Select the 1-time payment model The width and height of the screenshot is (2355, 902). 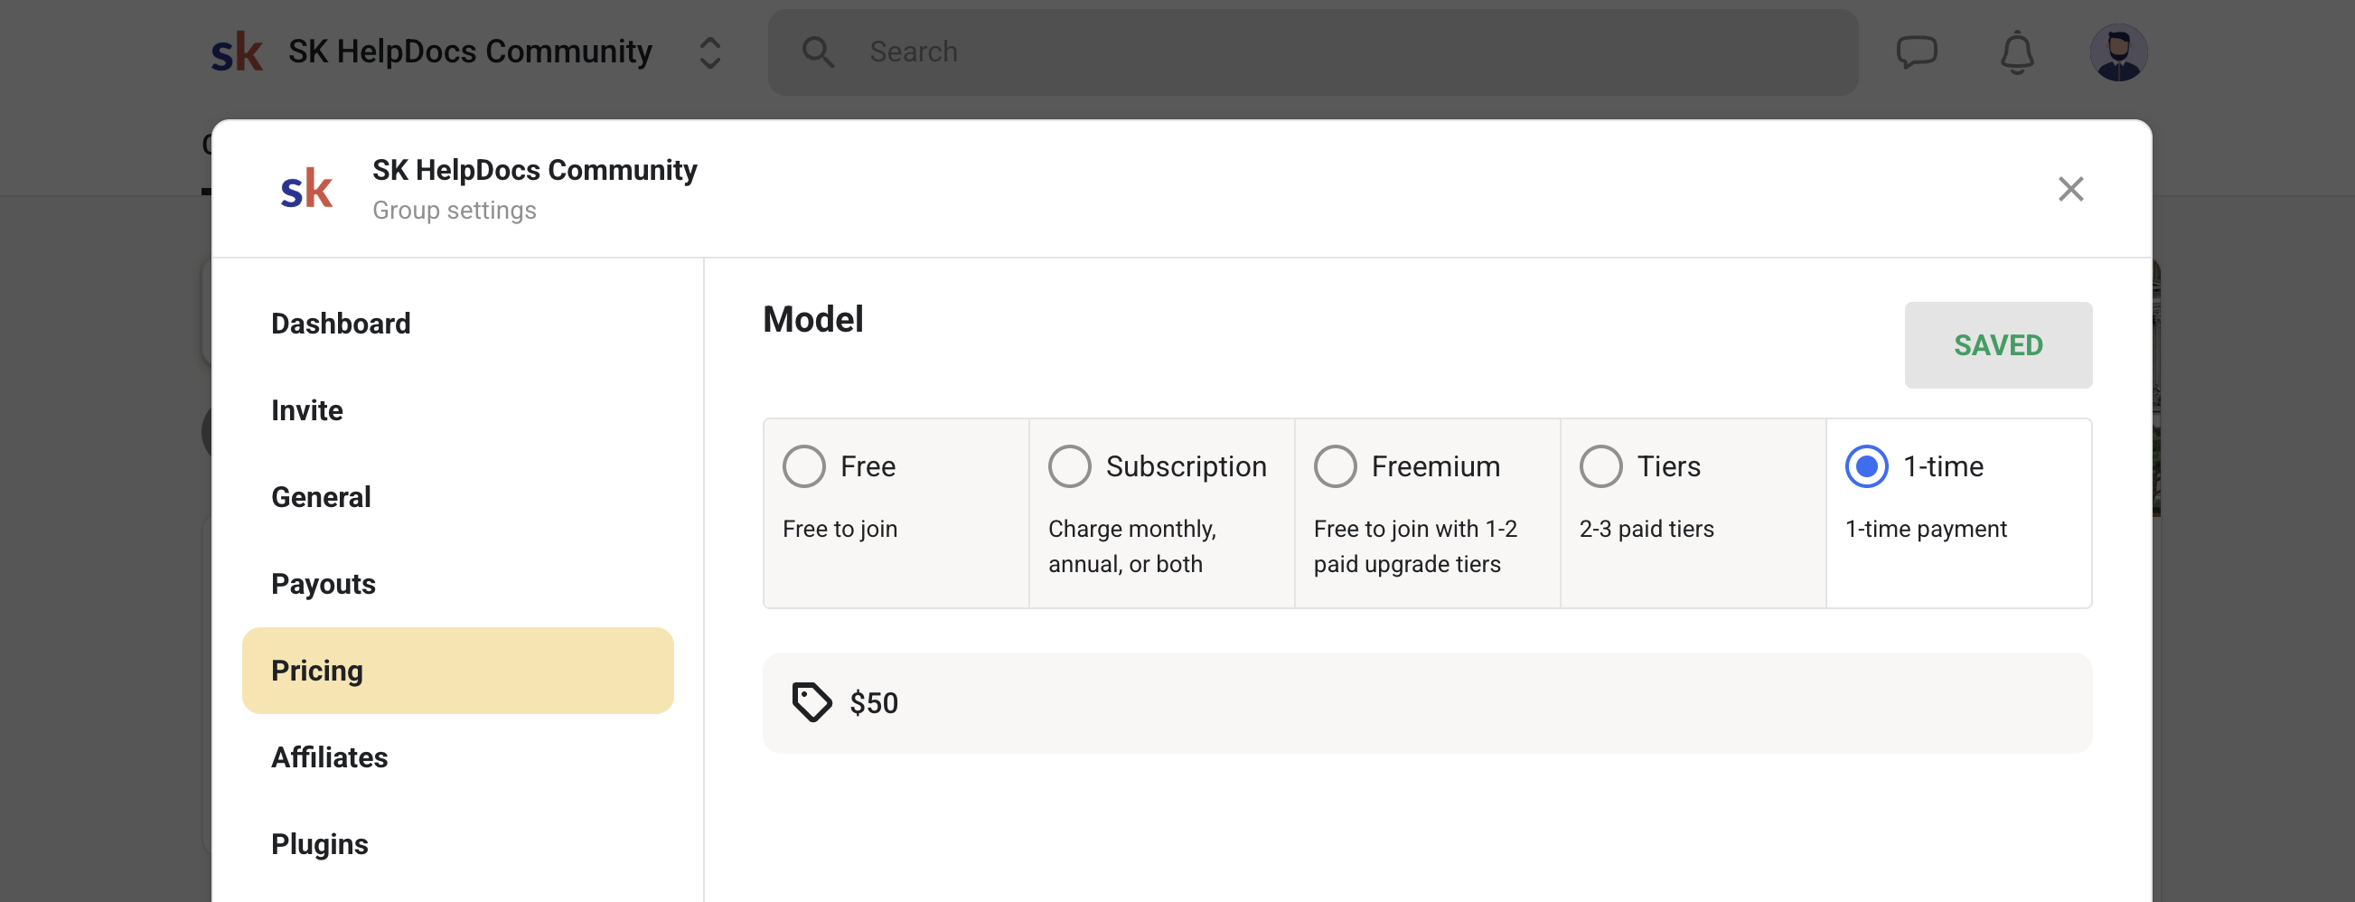(1866, 466)
